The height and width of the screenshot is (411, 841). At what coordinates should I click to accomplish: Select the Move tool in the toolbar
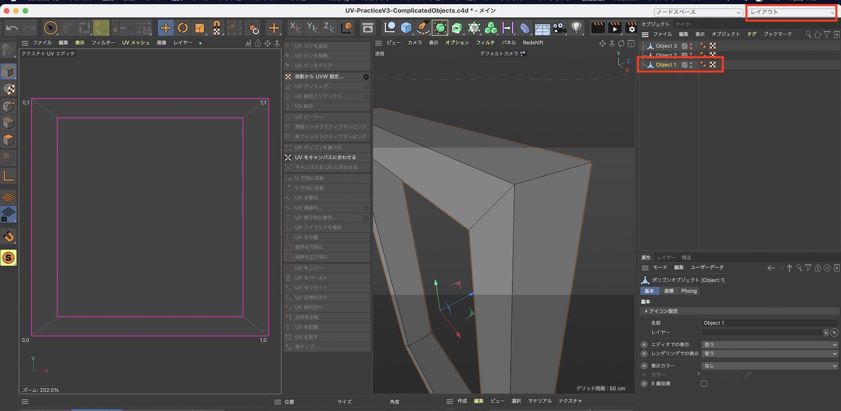(x=166, y=28)
